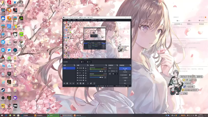Viewport: 208px width, 117px height.
Task: Move scene down with the down arrow
Action: 73,83
